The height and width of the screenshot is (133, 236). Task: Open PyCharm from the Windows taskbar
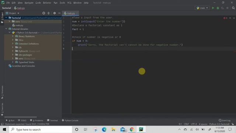click(x=141, y=129)
